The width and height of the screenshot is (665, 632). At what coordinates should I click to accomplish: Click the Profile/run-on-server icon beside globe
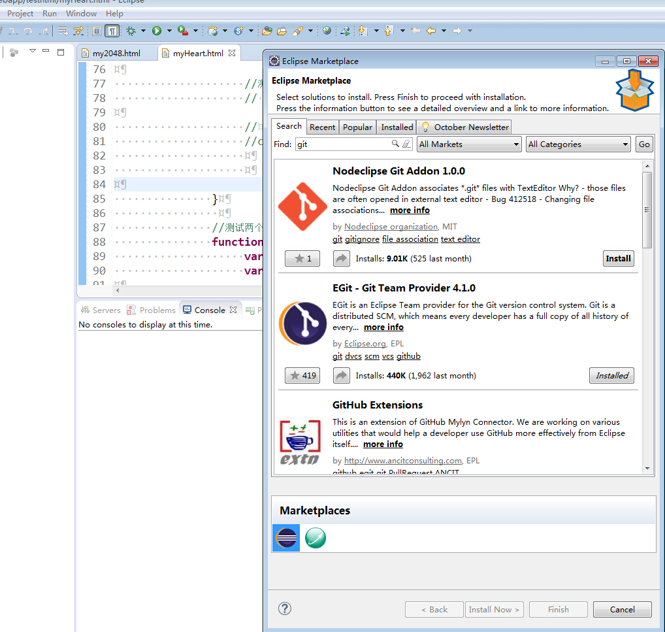click(x=345, y=31)
